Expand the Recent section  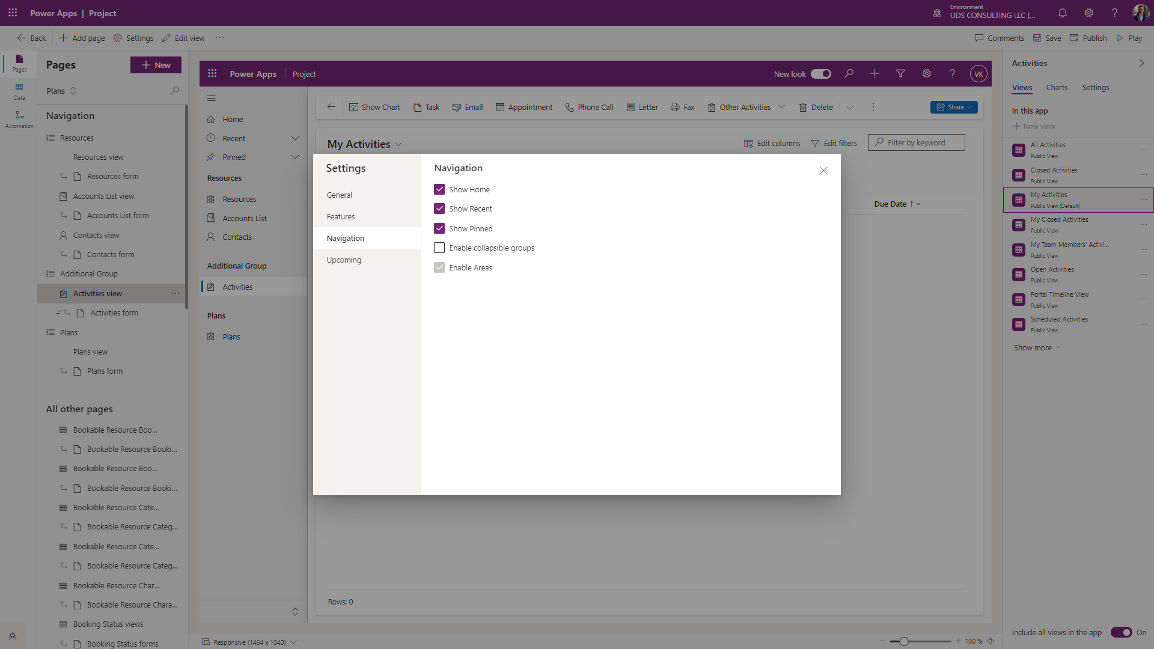pyautogui.click(x=295, y=138)
